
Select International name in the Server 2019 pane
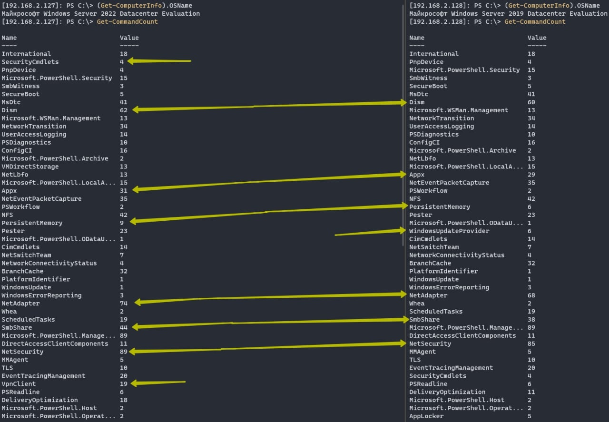pyautogui.click(x=434, y=54)
